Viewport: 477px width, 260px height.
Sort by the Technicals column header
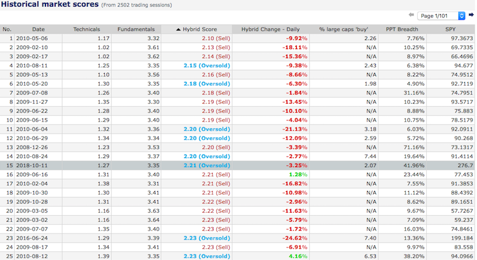pyautogui.click(x=86, y=29)
